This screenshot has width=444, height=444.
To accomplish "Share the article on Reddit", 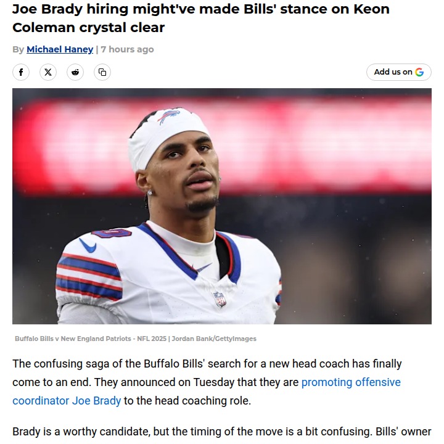I will 75,72.
